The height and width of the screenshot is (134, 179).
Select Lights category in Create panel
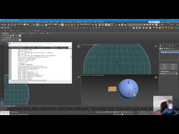(x=164, y=48)
